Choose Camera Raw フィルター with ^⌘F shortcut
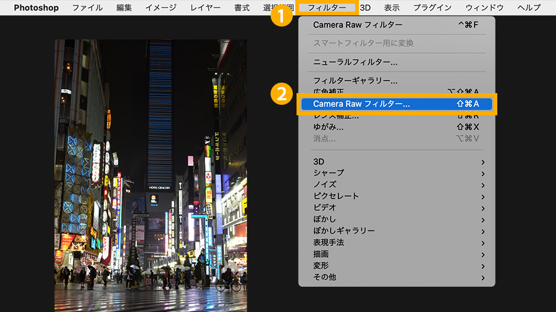 click(397, 25)
